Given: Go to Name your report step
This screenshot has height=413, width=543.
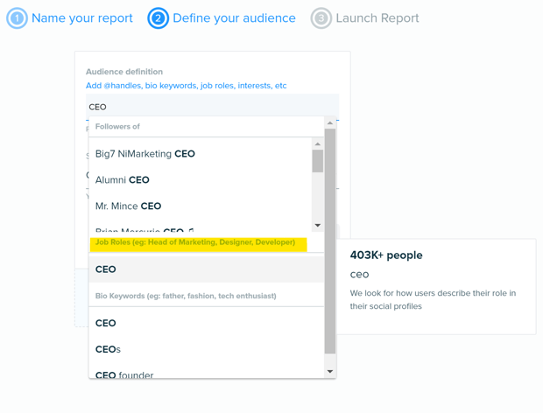Looking at the screenshot, I should tap(82, 18).
